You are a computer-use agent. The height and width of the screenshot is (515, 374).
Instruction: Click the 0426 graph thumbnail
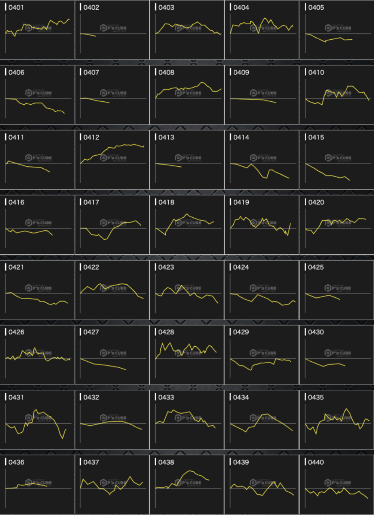(x=37, y=355)
